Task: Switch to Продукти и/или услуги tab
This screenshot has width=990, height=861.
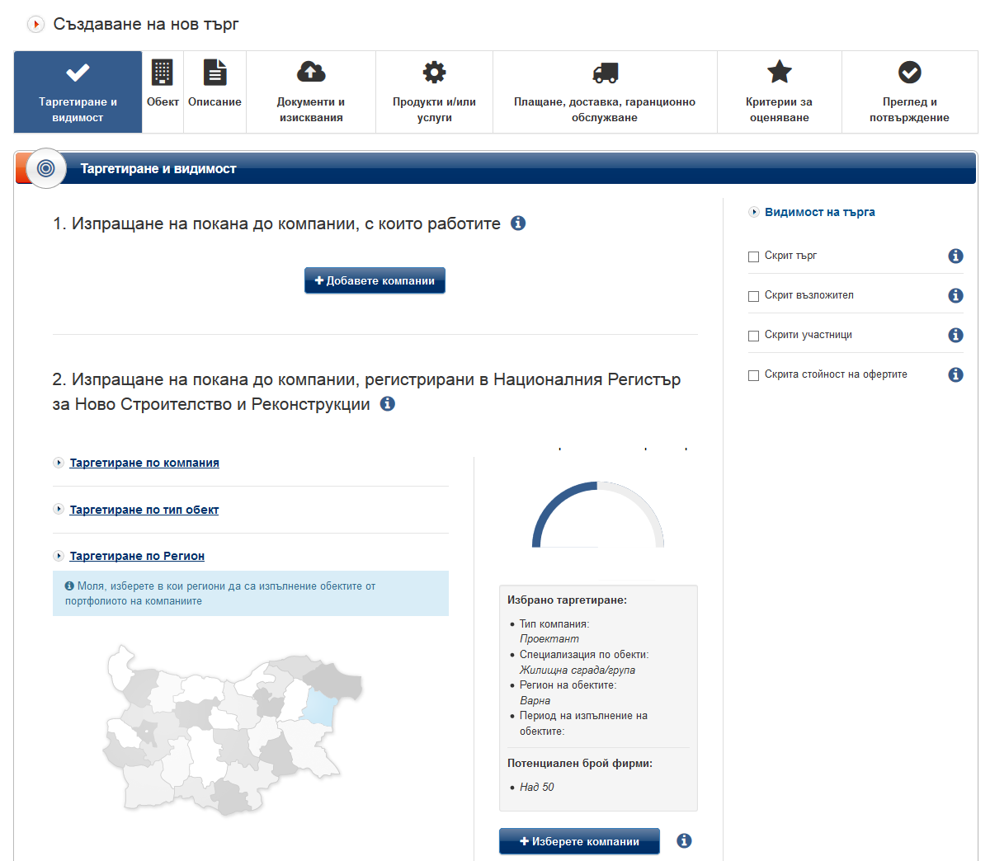Action: point(434,92)
